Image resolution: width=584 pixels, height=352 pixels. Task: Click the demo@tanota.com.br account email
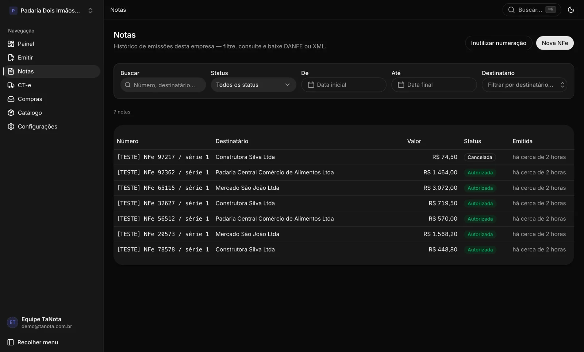coord(47,326)
